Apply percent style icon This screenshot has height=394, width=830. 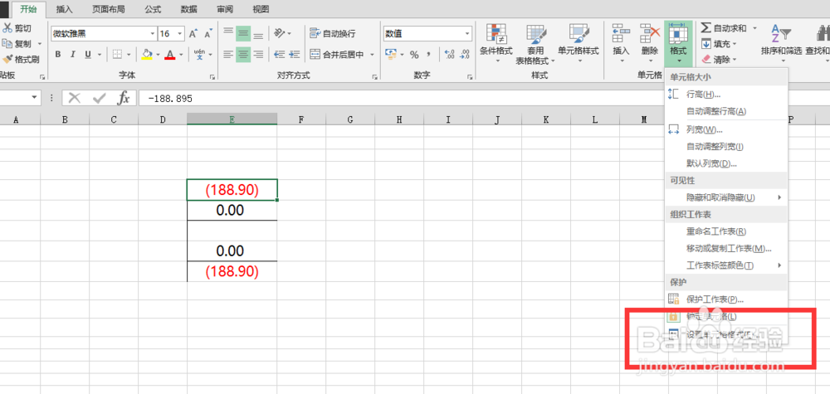coord(414,55)
